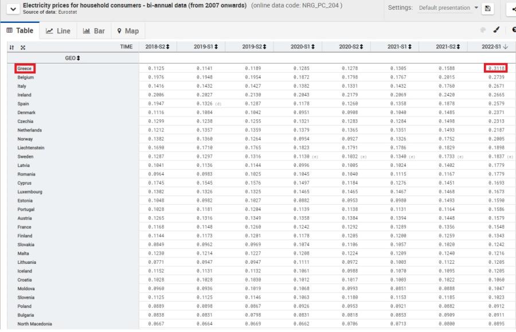This screenshot has width=516, height=332.
Task: Switch to the Line chart tab
Action: pyautogui.click(x=58, y=31)
